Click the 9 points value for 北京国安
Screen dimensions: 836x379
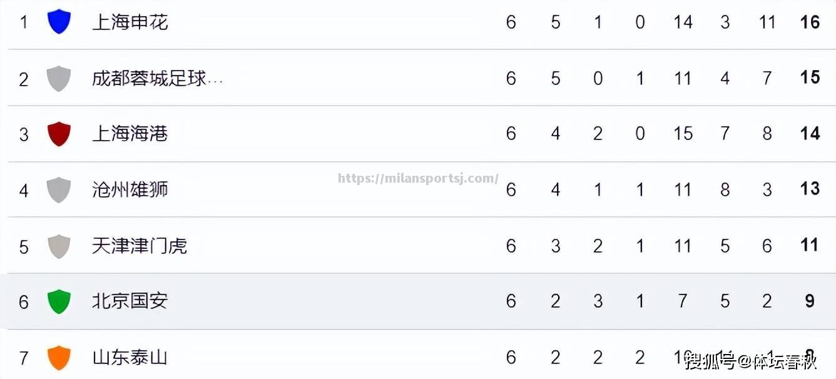pos(810,301)
